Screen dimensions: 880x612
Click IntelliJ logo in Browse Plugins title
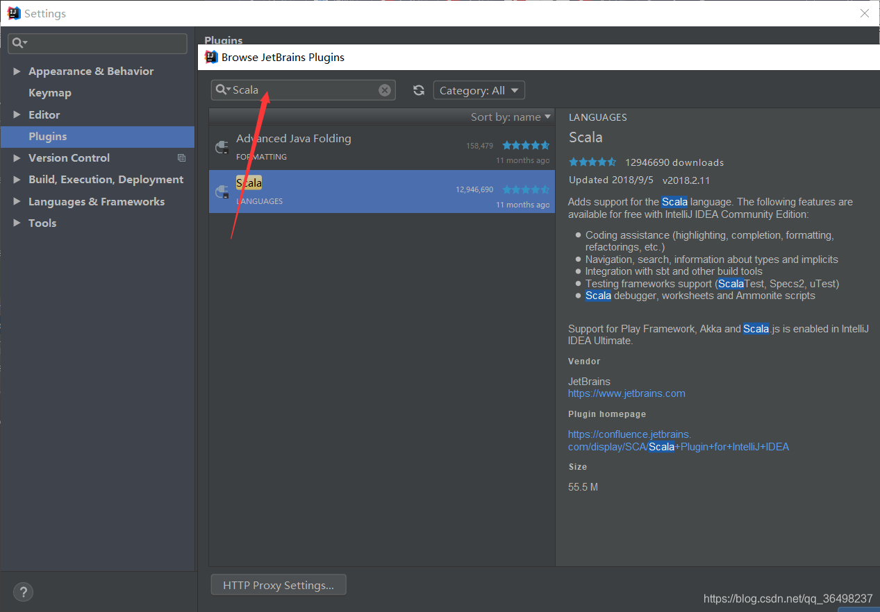click(211, 57)
